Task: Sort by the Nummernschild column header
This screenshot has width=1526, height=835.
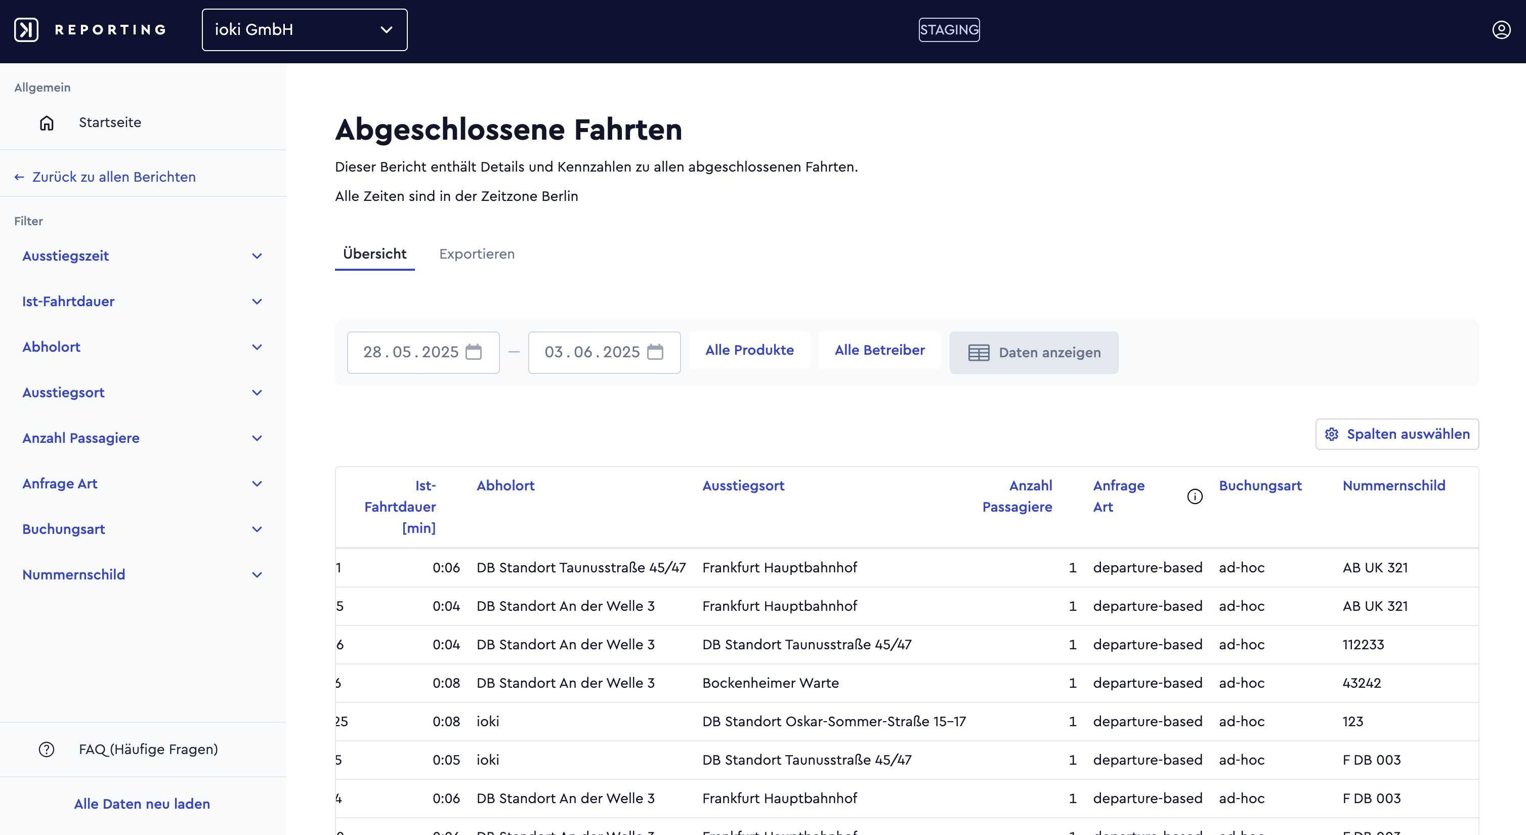Action: (1394, 486)
